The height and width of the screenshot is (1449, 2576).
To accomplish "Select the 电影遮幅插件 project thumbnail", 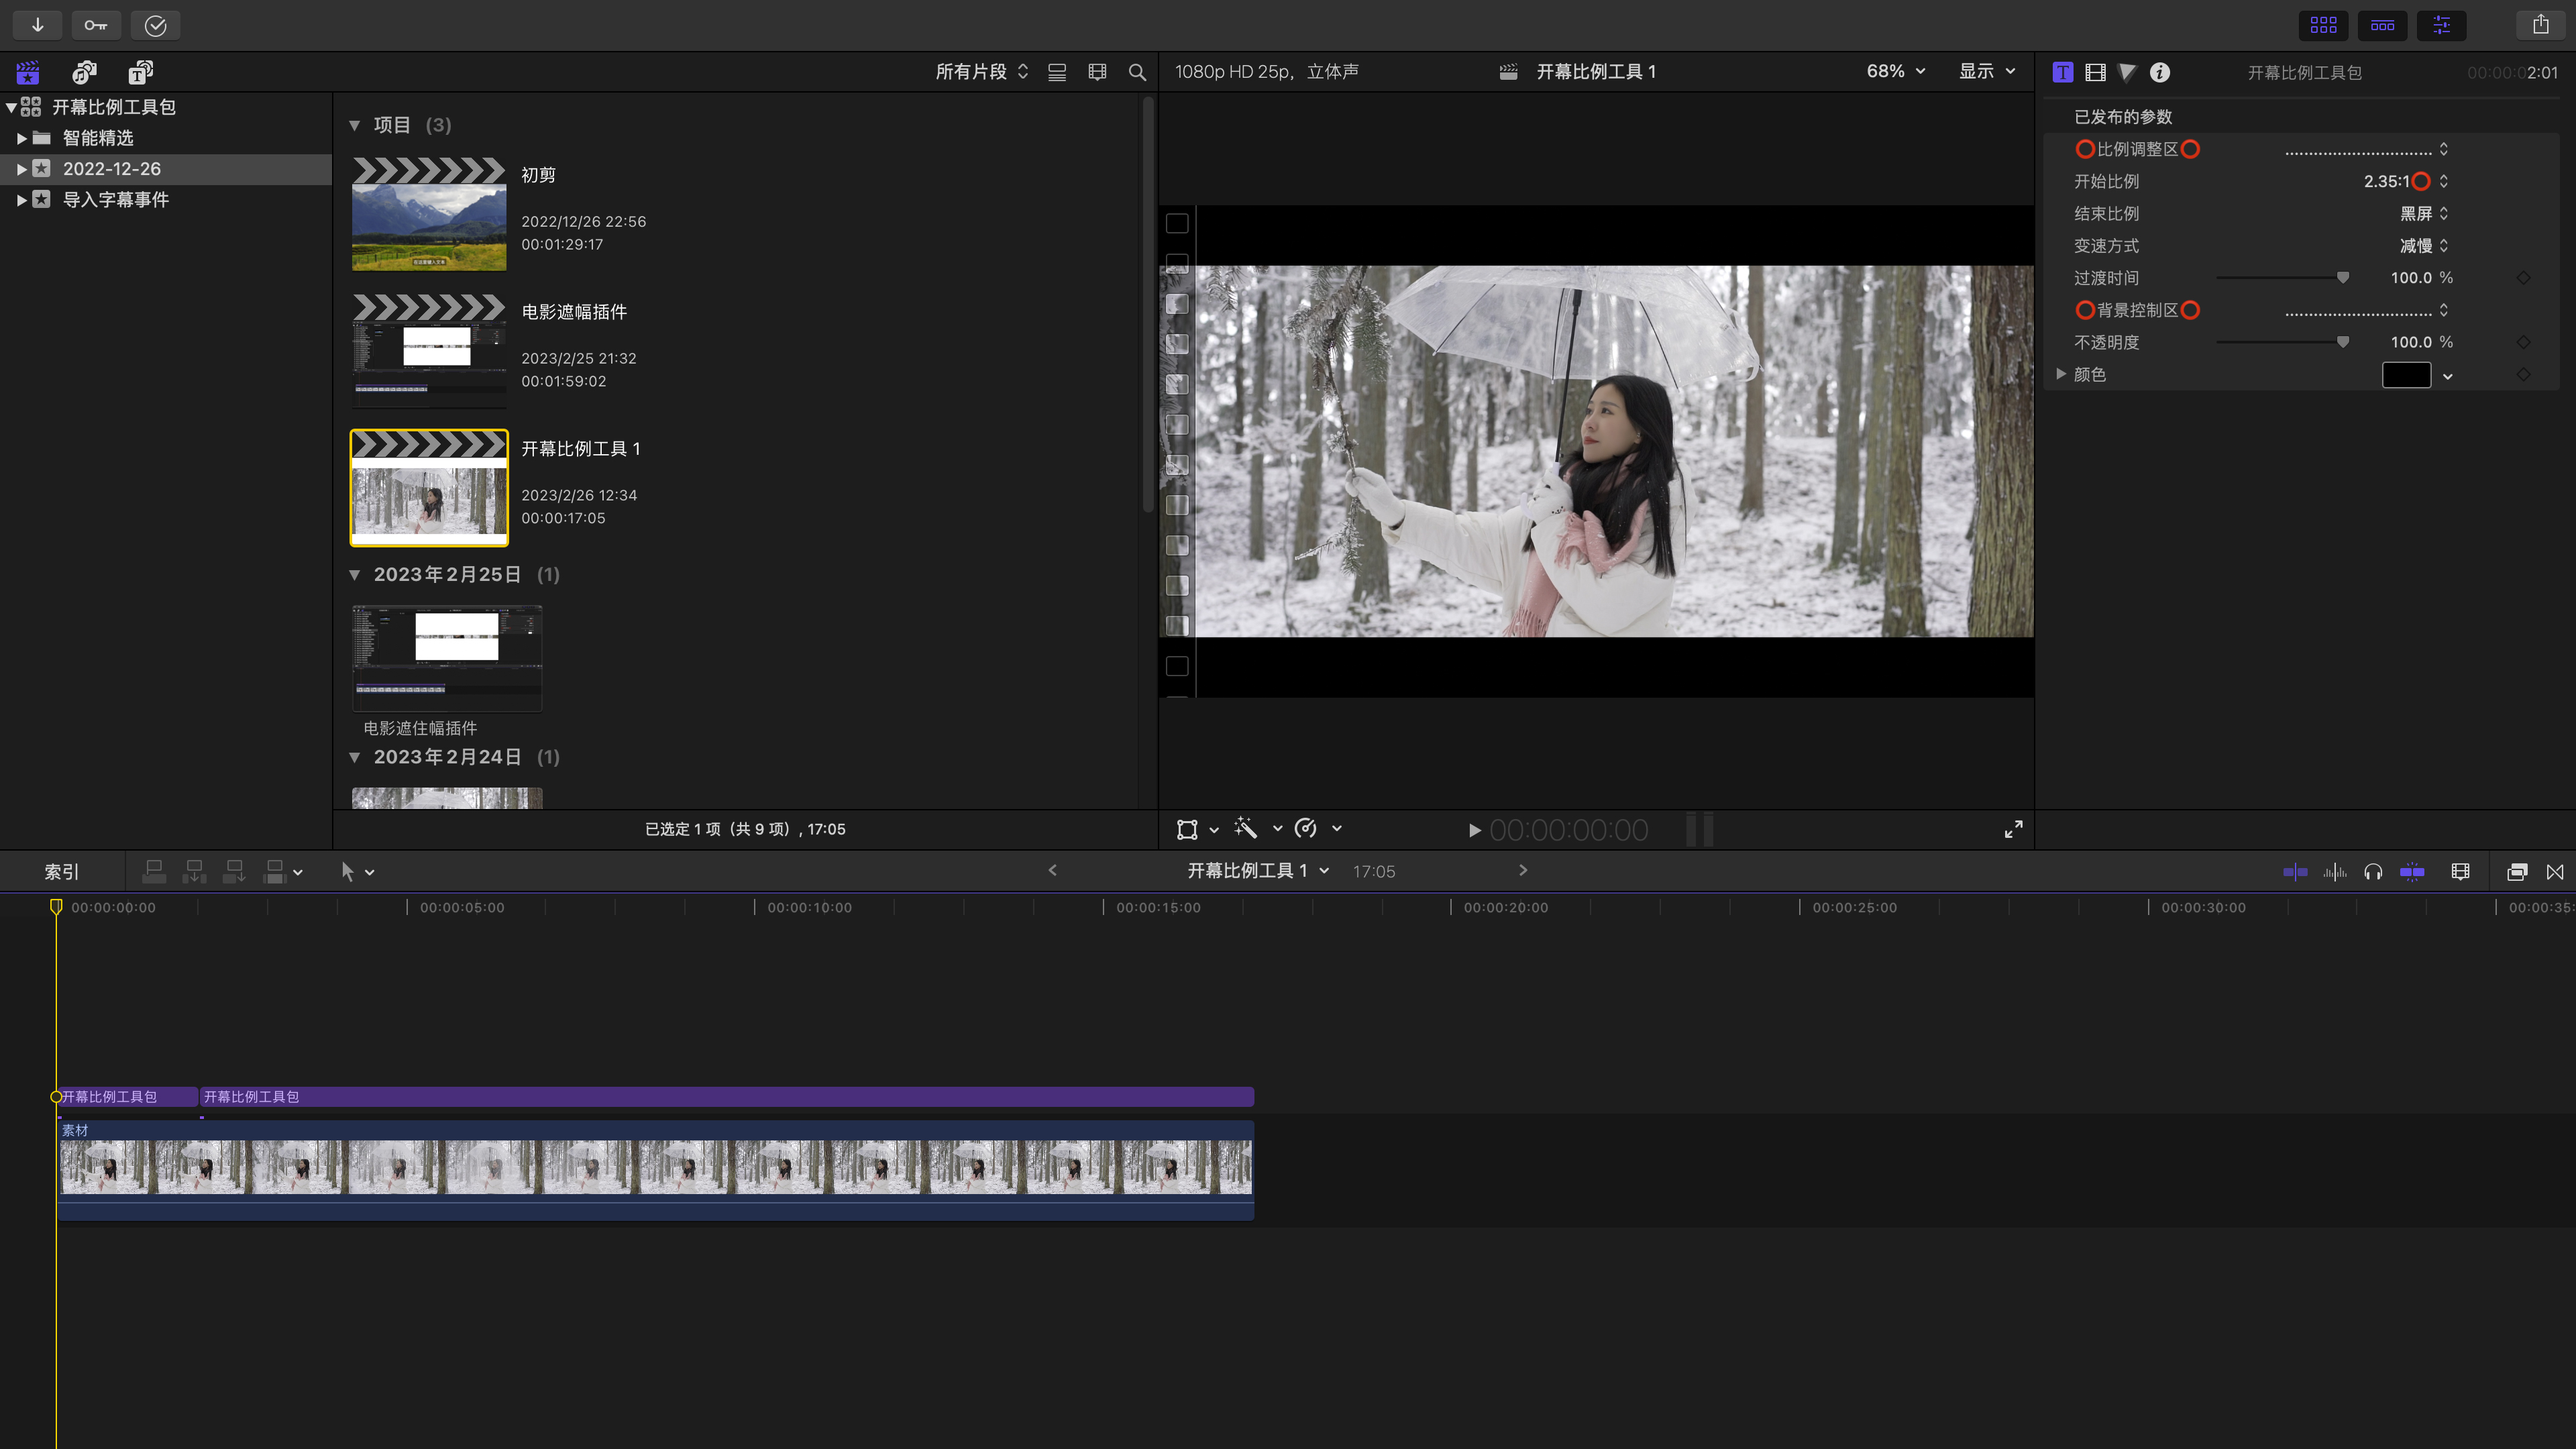I will point(429,350).
